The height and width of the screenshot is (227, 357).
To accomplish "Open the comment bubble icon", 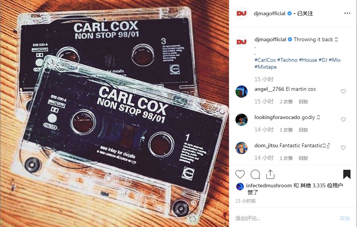I will tap(255, 174).
